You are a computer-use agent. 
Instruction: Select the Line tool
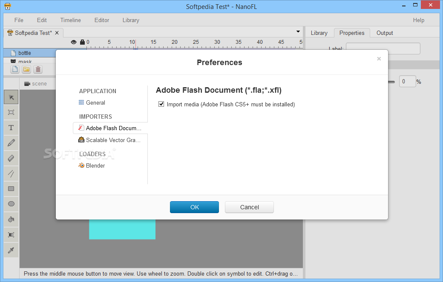coord(11,174)
